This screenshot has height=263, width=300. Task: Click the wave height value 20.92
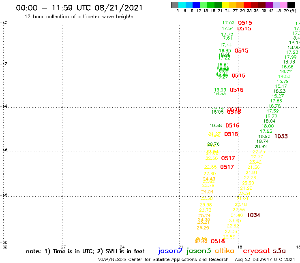coord(261,147)
